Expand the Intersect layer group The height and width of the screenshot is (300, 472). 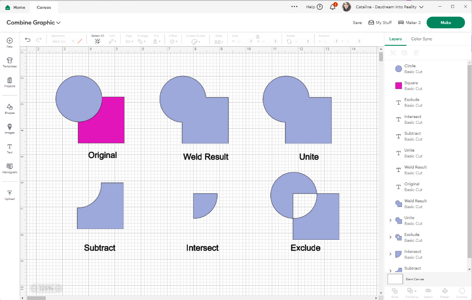(391, 254)
